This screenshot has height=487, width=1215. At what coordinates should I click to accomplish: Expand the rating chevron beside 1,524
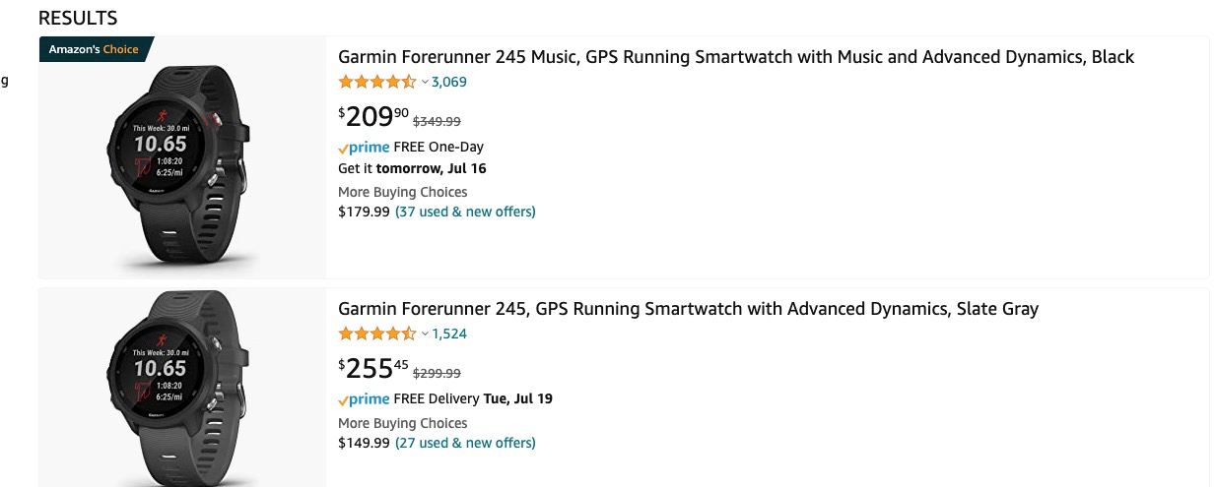[425, 335]
